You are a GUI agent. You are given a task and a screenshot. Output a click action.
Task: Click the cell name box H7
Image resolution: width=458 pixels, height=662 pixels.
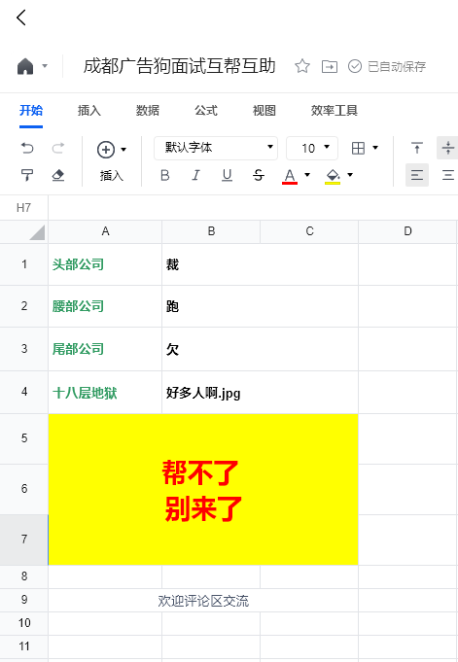click(x=23, y=208)
